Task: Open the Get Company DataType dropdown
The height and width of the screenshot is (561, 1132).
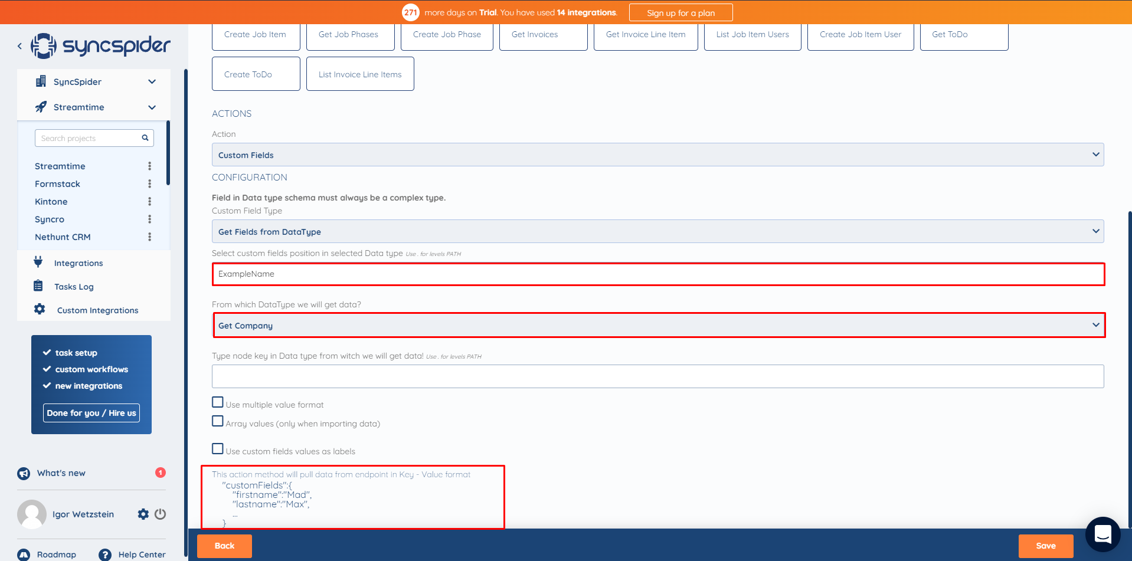Action: click(659, 325)
